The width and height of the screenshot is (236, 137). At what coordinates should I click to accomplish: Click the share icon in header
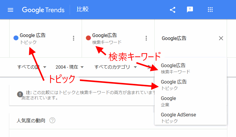click(x=173, y=10)
